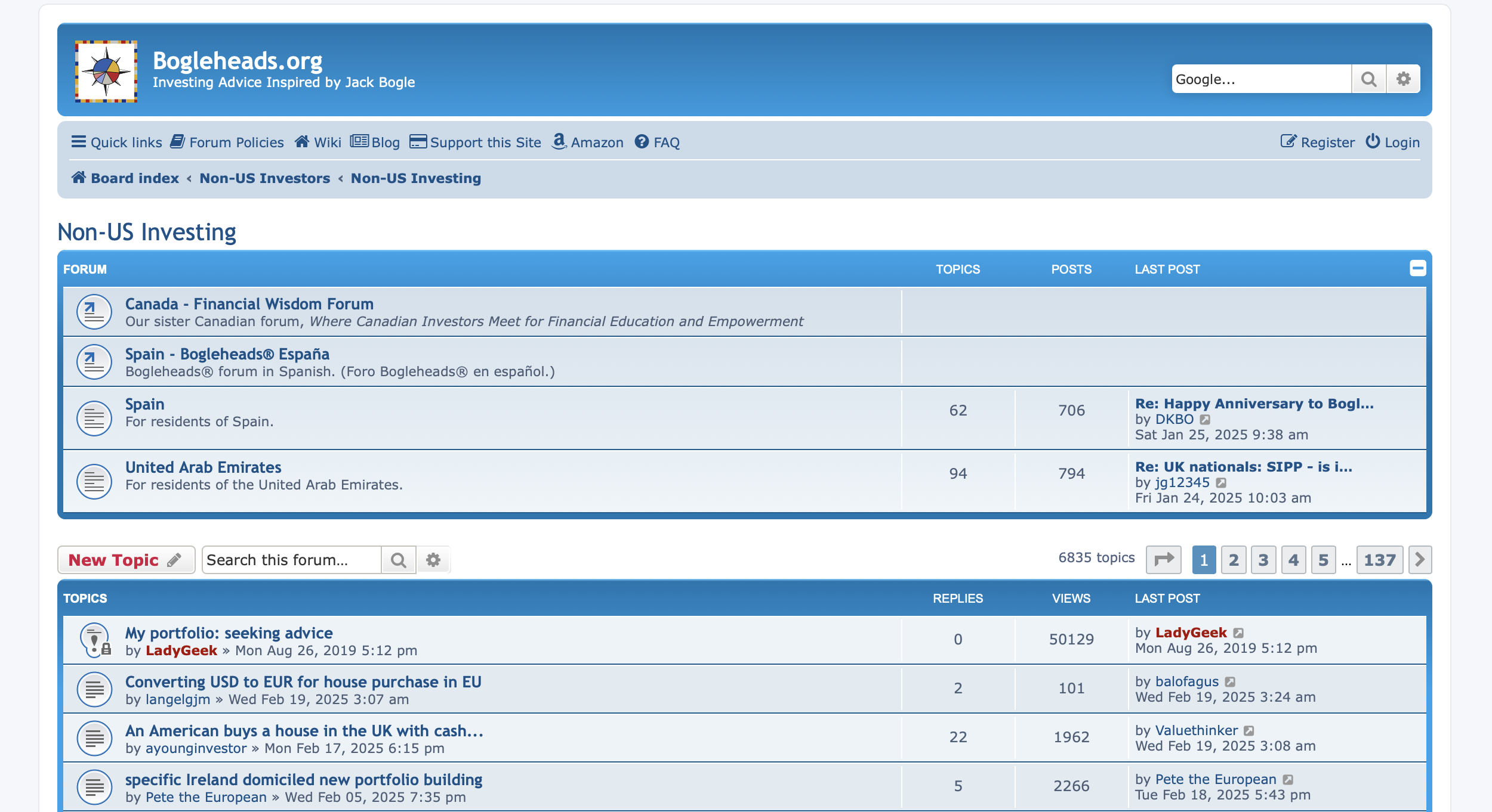
Task: Click the New Topic button
Action: coord(126,560)
